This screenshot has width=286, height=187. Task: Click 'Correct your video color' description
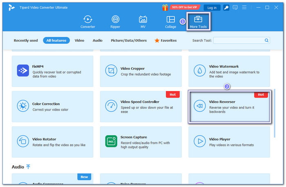pyautogui.click(x=50, y=110)
